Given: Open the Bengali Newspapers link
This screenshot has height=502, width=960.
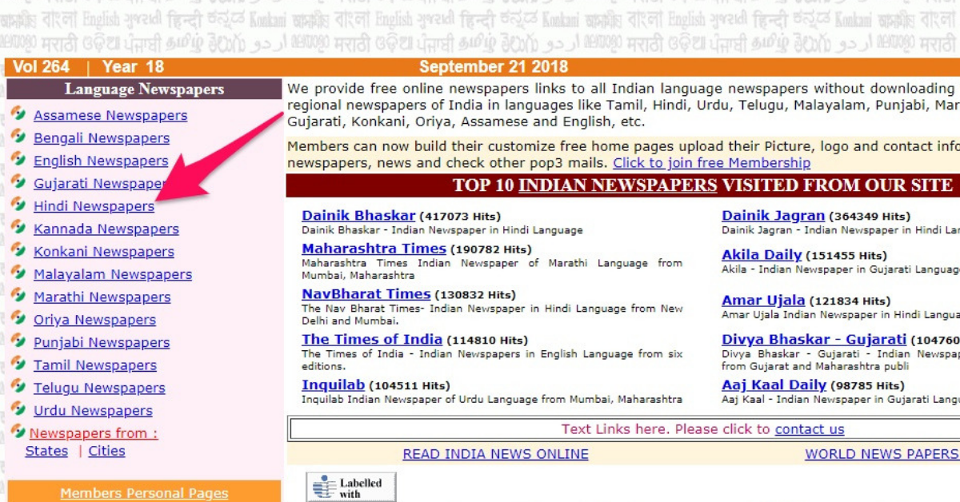Looking at the screenshot, I should click(102, 138).
